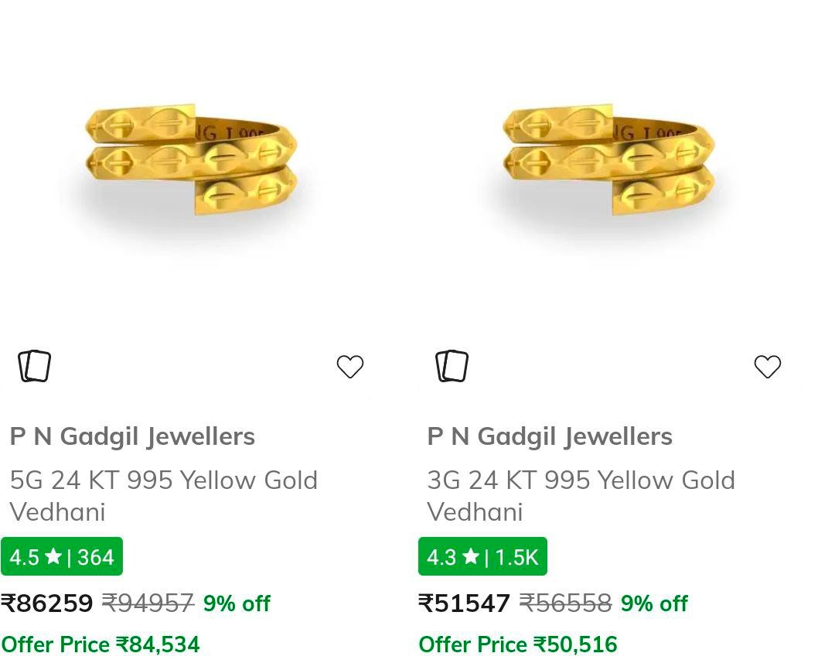Image resolution: width=818 pixels, height=670 pixels.
Task: Open similar products for the 3G Vedhani ring
Action: coord(452,366)
